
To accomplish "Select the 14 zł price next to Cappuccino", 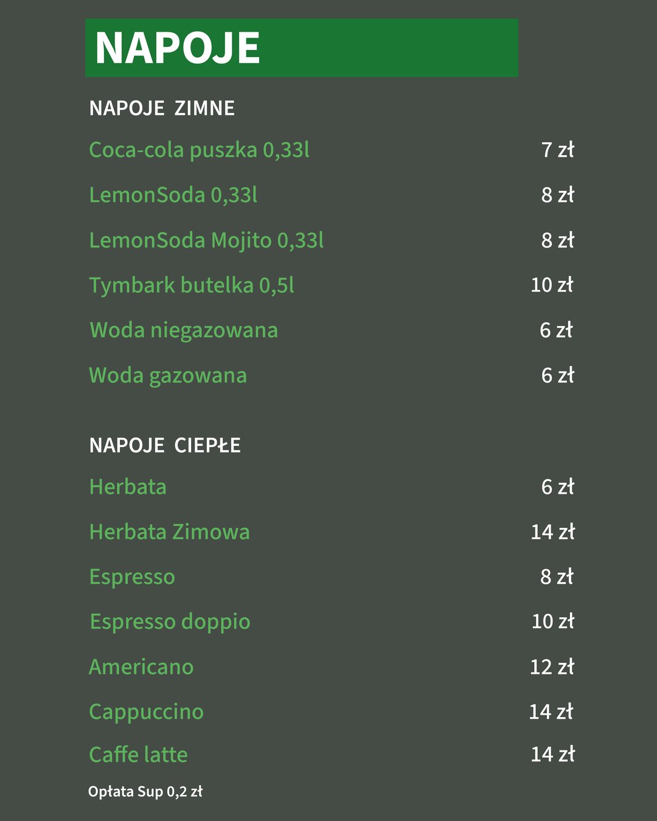I will click(x=551, y=712).
